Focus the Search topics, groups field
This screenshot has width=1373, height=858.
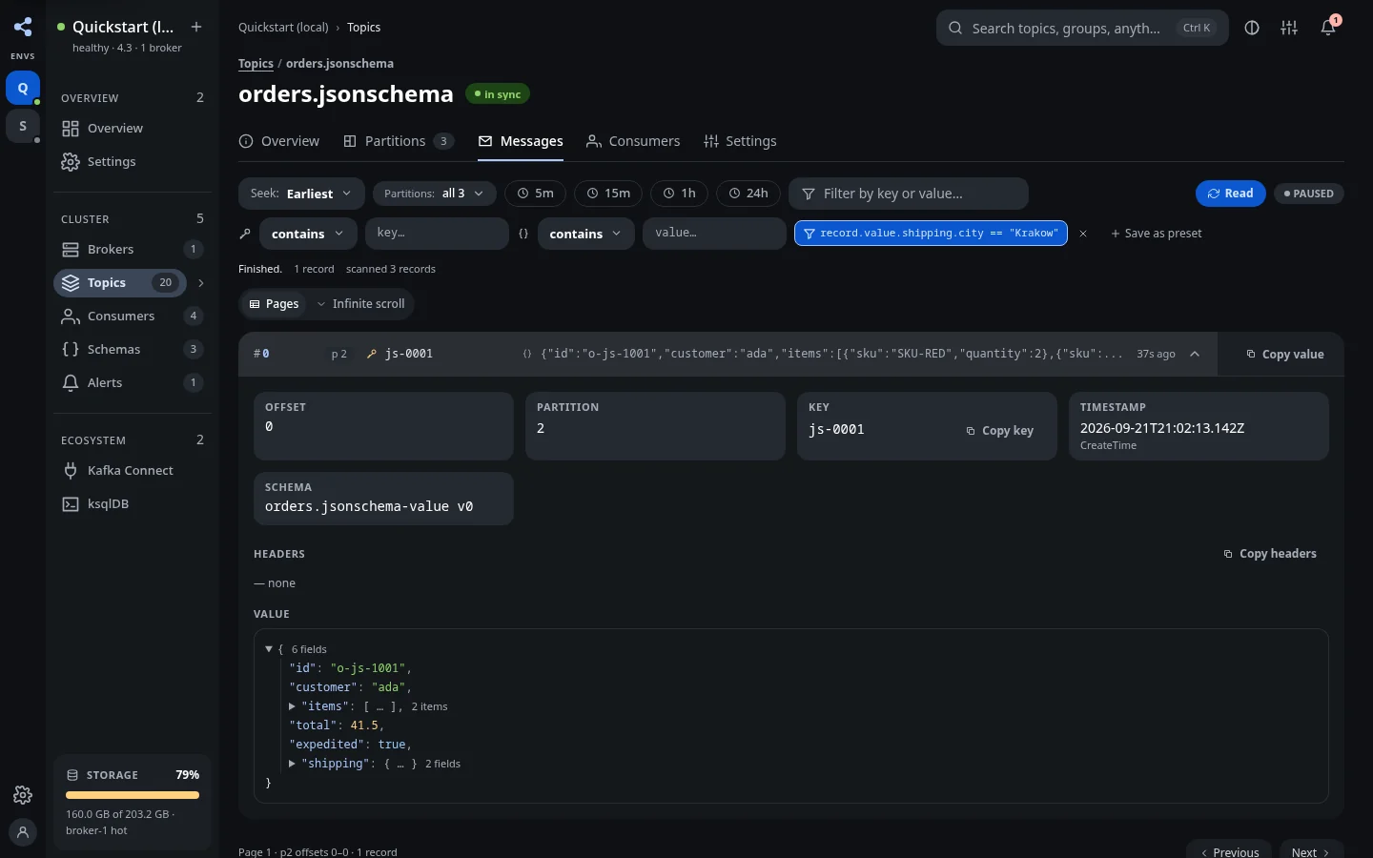(1082, 28)
